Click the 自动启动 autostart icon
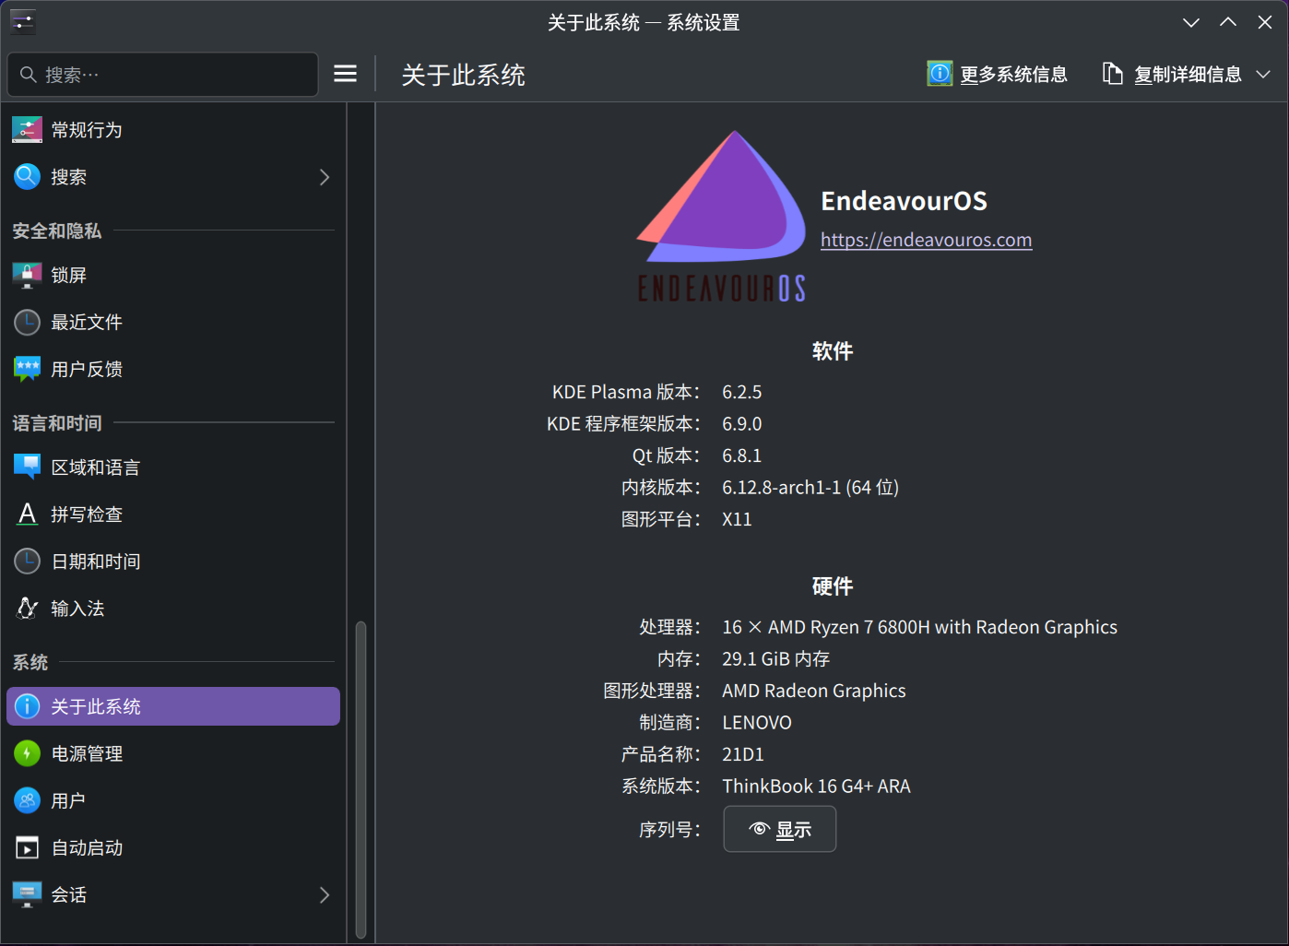 [27, 847]
